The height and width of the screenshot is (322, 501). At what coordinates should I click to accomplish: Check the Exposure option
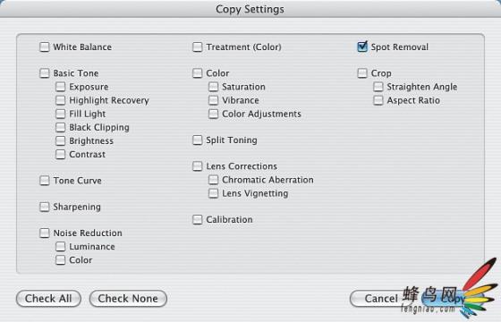pyautogui.click(x=61, y=87)
